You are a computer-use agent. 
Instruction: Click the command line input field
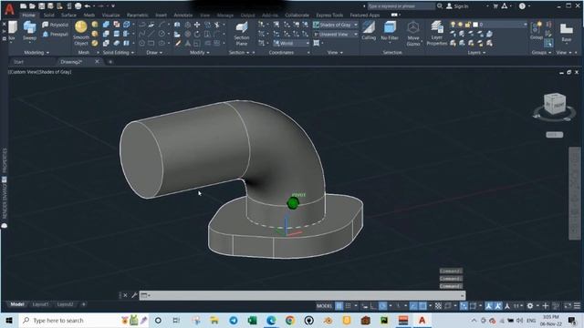[302, 295]
